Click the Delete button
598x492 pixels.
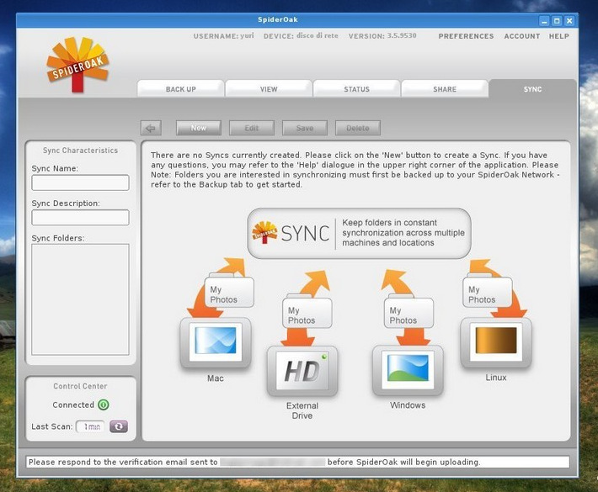pos(358,128)
